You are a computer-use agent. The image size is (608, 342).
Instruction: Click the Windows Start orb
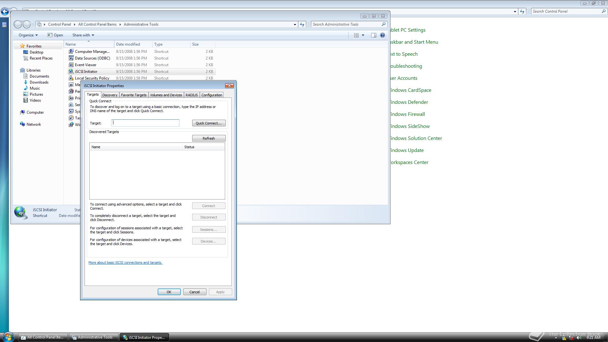8,337
